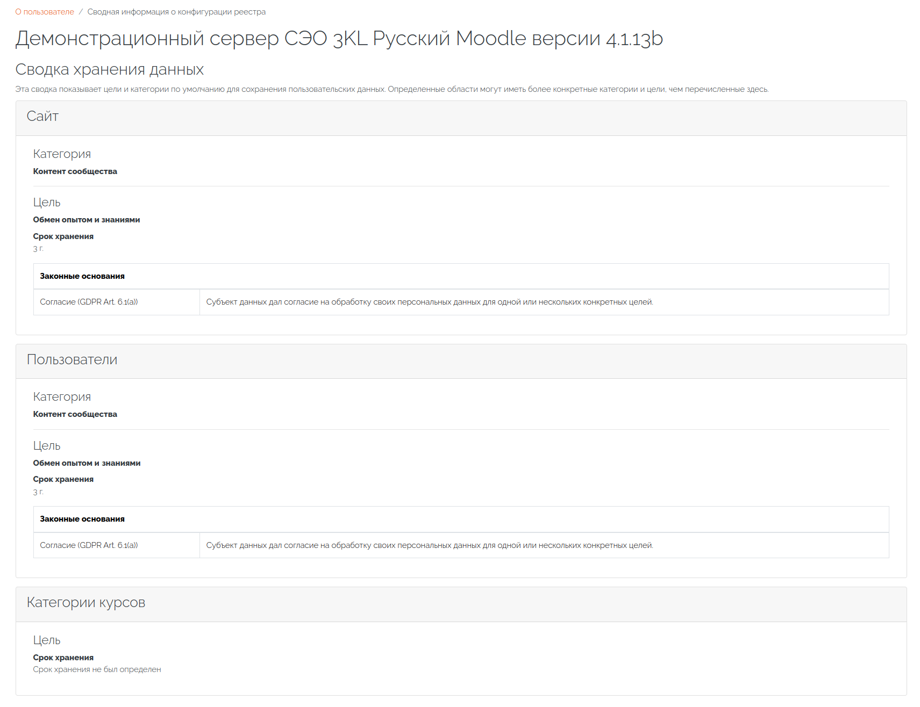The image size is (920, 707).
Task: Click the consent description cell in Пользователи table
Action: [x=544, y=545]
